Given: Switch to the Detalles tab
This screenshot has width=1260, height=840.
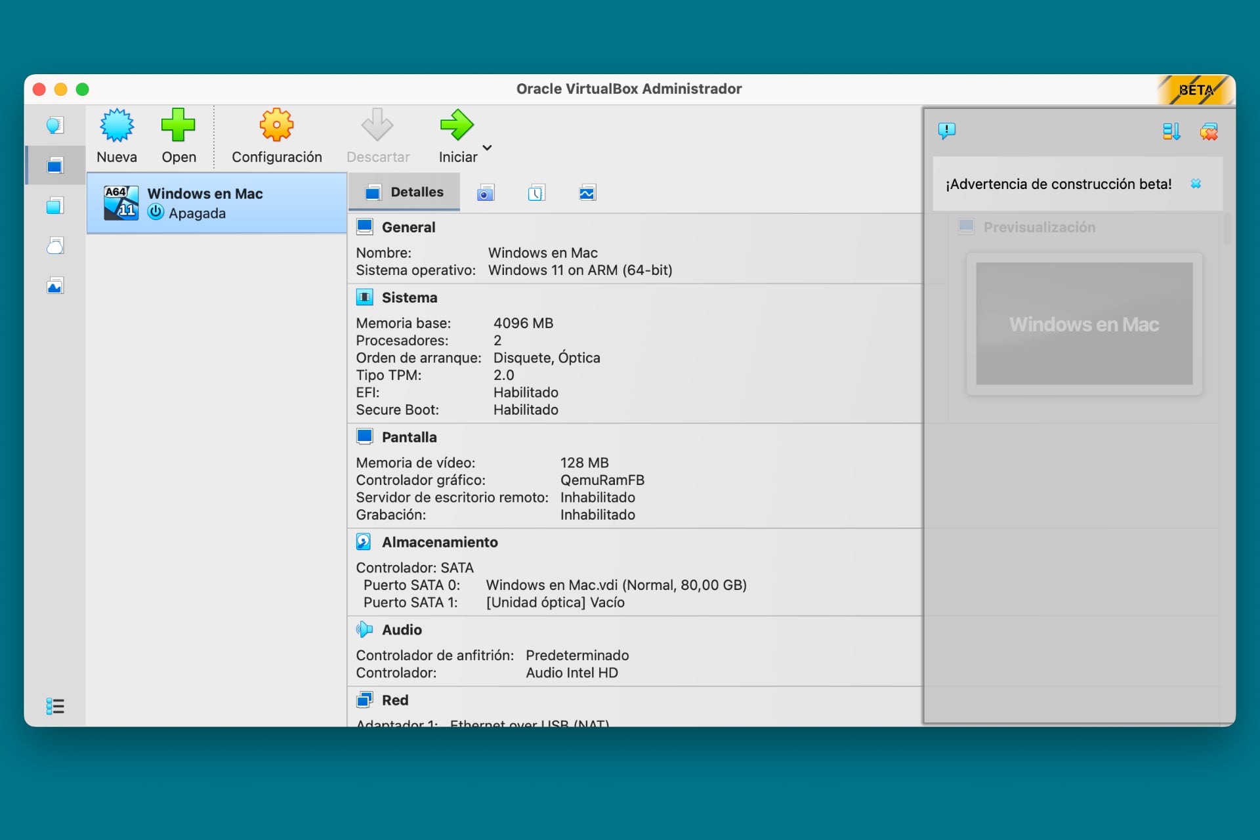Looking at the screenshot, I should 404,192.
